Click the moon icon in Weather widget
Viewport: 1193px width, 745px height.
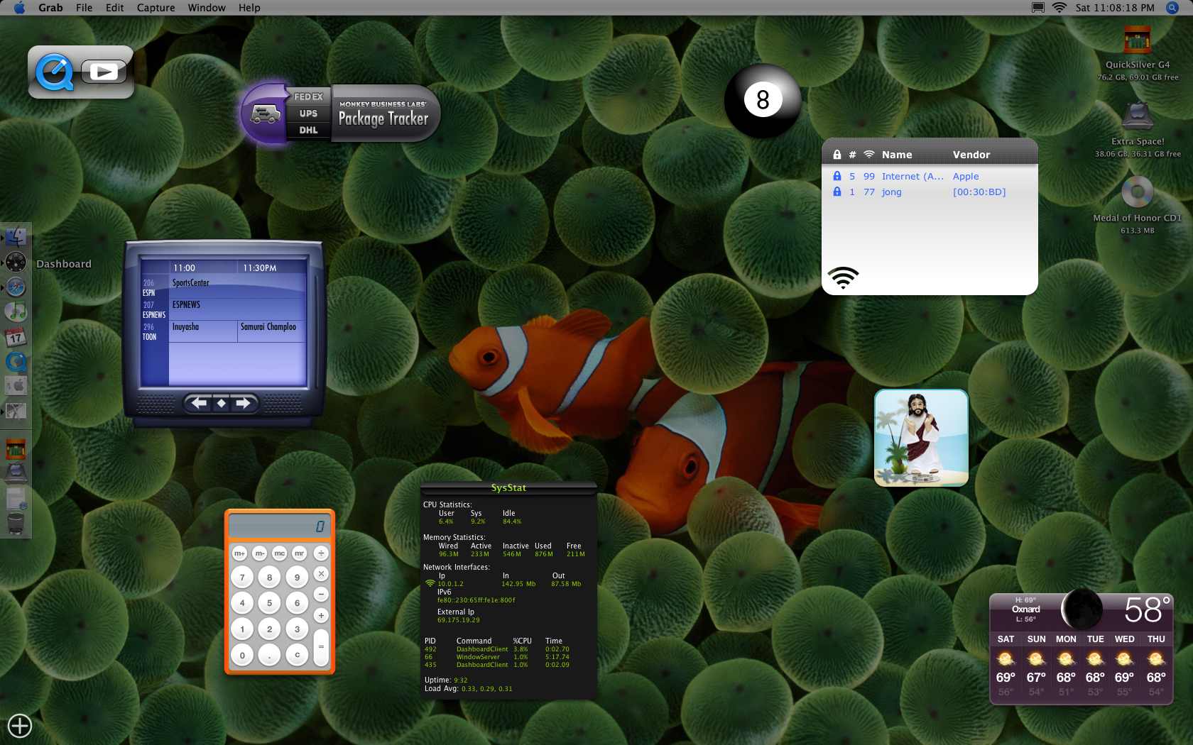pyautogui.click(x=1082, y=609)
